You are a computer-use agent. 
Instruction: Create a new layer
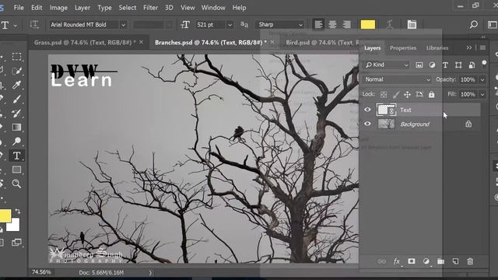pyautogui.click(x=455, y=261)
